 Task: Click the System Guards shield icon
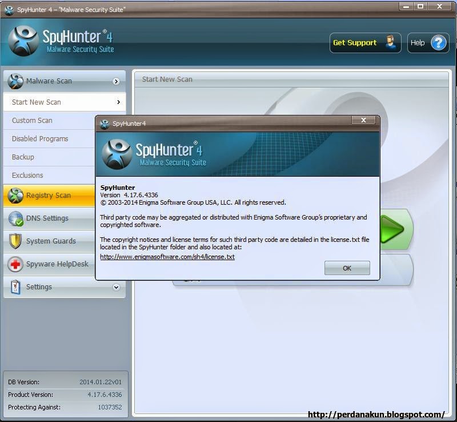coord(15,241)
